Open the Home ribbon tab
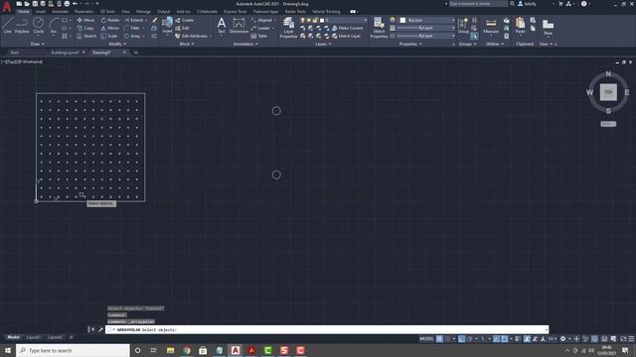Image resolution: width=636 pixels, height=357 pixels. [x=24, y=11]
